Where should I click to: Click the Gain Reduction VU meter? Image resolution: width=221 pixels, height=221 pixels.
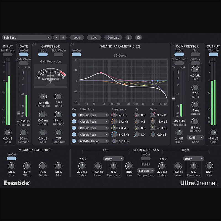[x=51, y=76]
